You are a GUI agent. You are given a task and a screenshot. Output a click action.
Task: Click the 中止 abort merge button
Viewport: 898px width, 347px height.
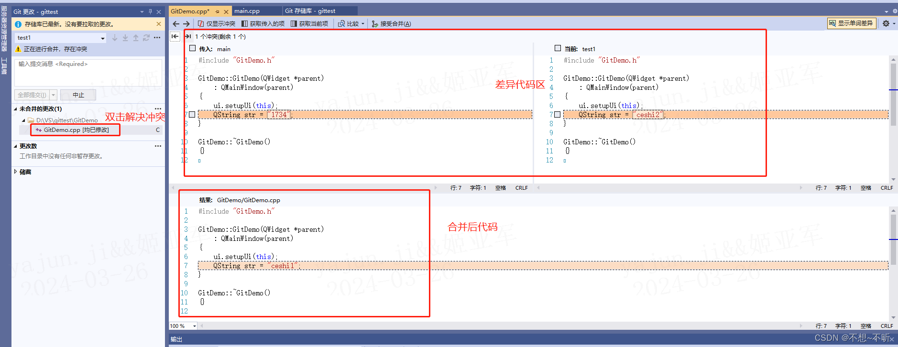[x=78, y=95]
